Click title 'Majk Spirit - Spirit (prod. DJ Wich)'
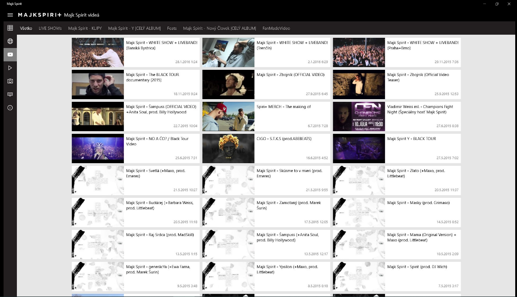 [x=417, y=267]
